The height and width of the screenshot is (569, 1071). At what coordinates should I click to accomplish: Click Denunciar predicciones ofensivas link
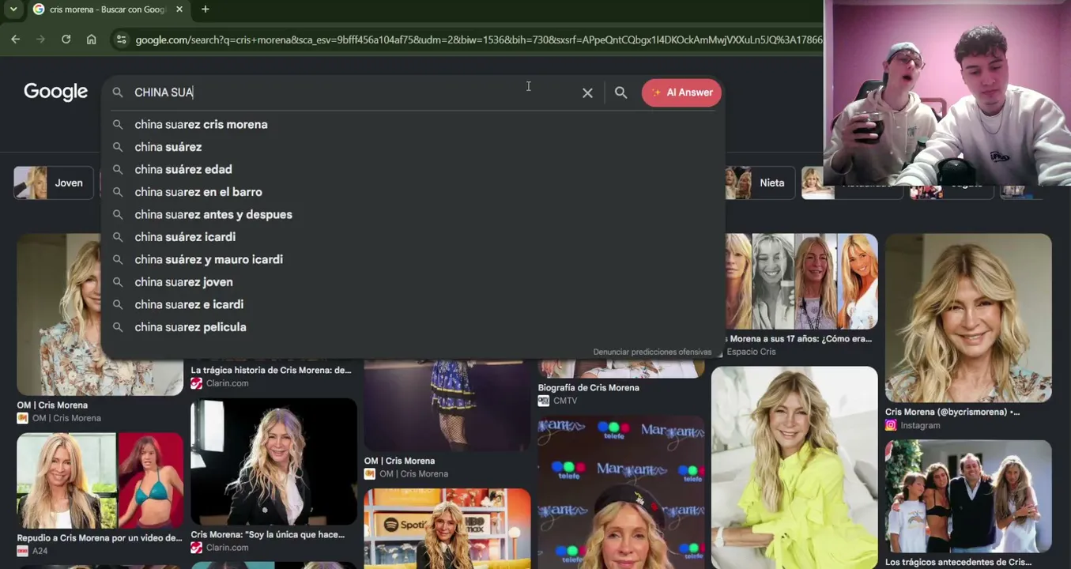[652, 352]
